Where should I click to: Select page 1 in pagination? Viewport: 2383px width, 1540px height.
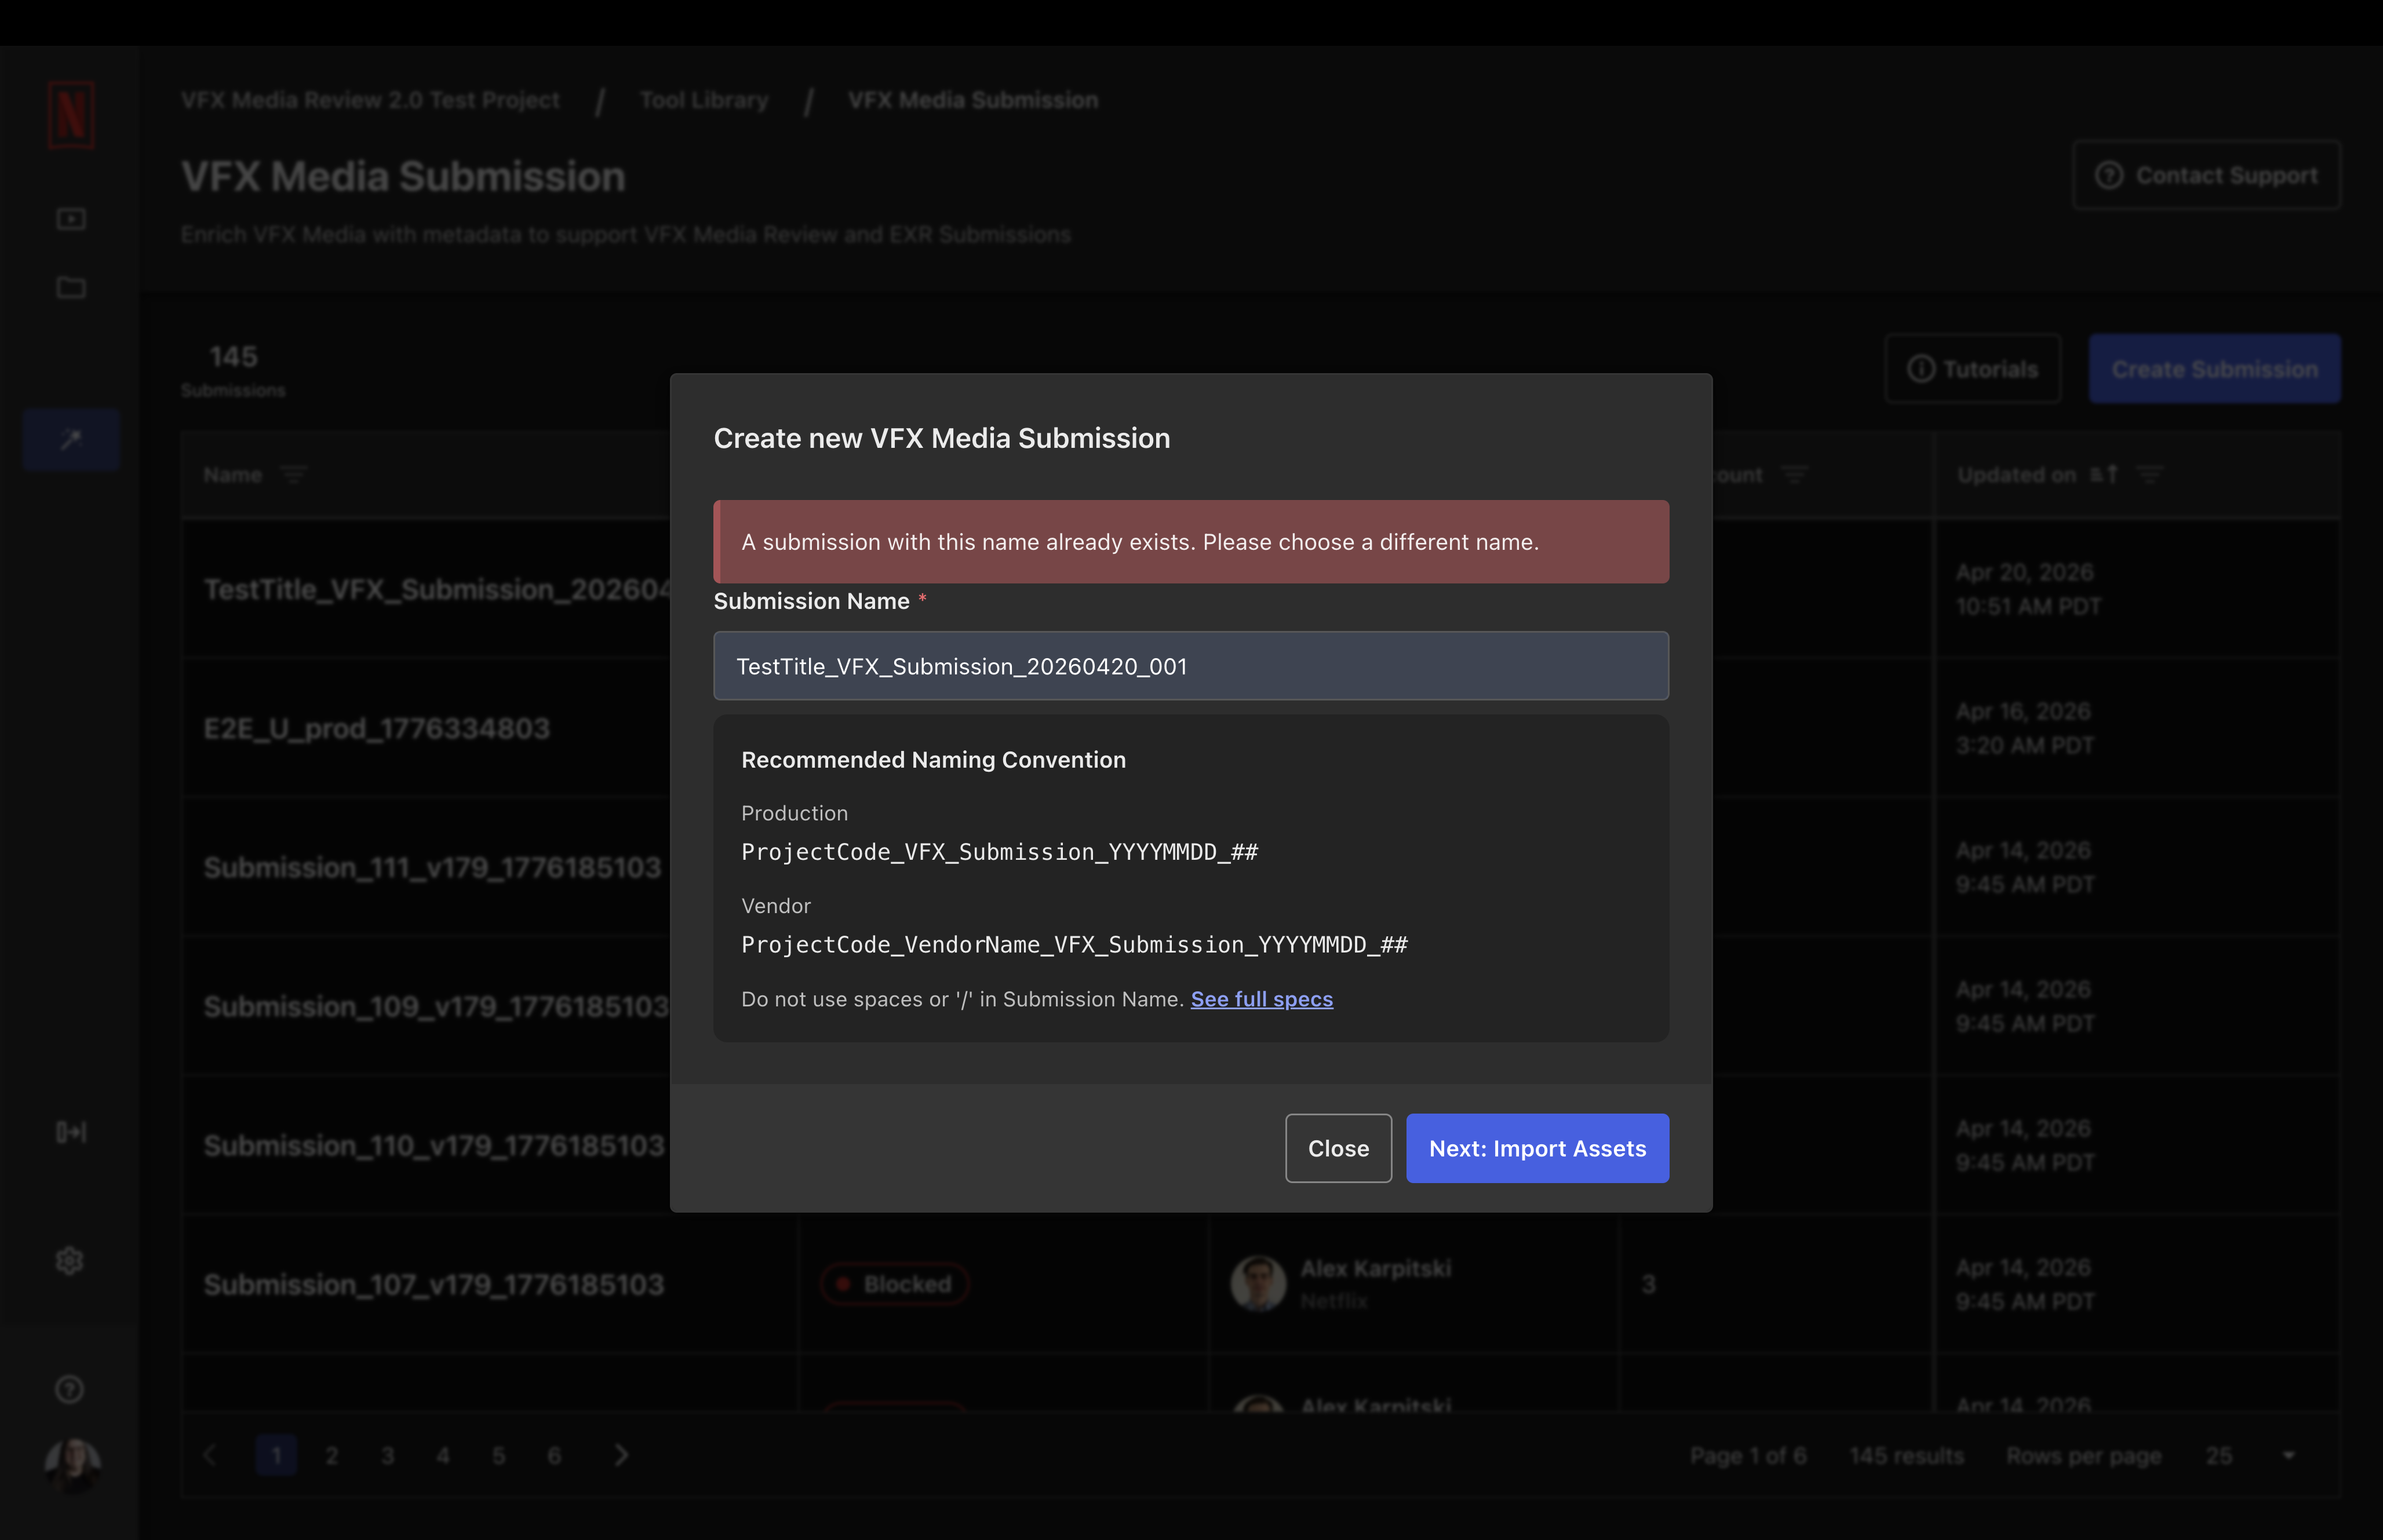(x=277, y=1455)
